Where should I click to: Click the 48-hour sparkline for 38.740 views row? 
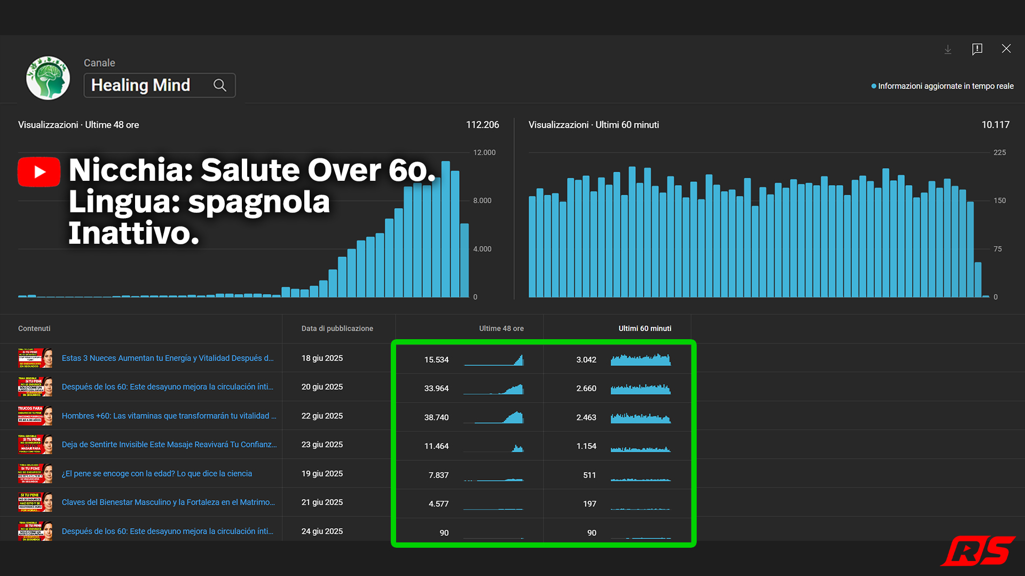pos(494,417)
